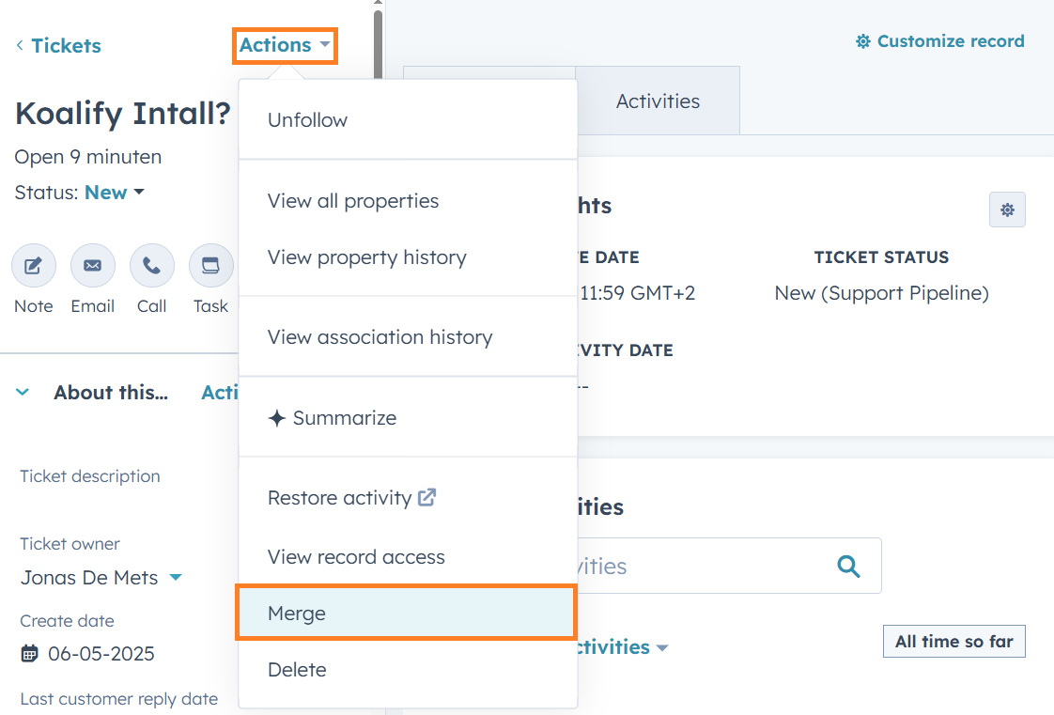The height and width of the screenshot is (715, 1054).
Task: Switch to the Activities tab
Action: [658, 101]
